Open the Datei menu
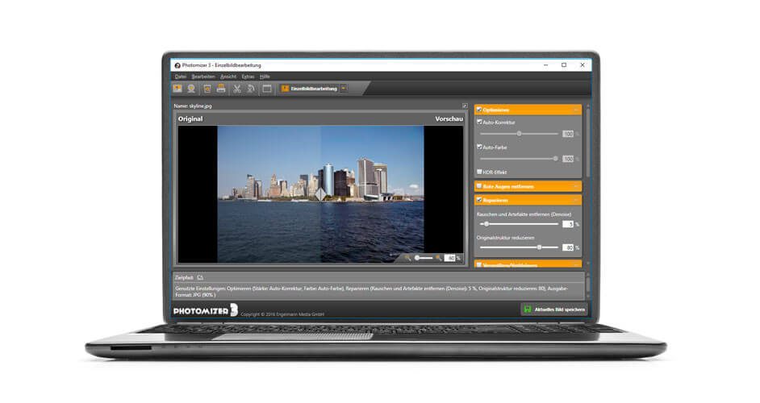 (180, 76)
